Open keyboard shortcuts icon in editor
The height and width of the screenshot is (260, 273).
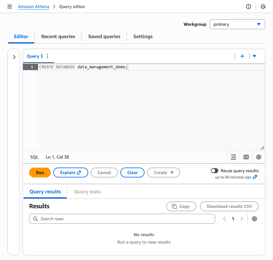[x=246, y=157]
